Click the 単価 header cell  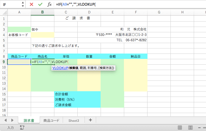(66, 57)
